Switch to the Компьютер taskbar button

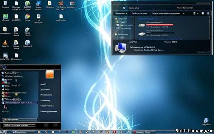(20, 132)
